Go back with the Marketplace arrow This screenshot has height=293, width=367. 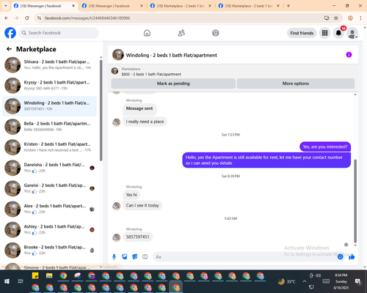point(9,49)
